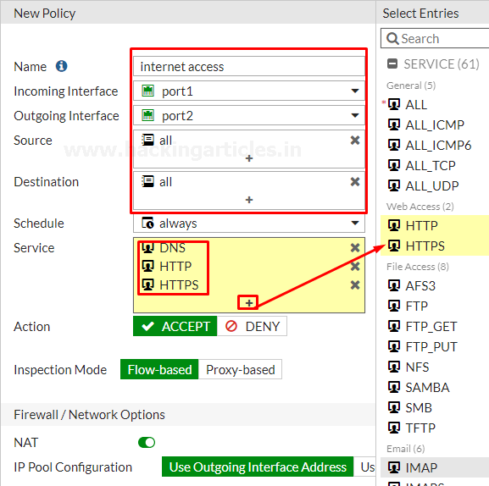
Task: Select ALL service entry
Action: click(x=435, y=105)
